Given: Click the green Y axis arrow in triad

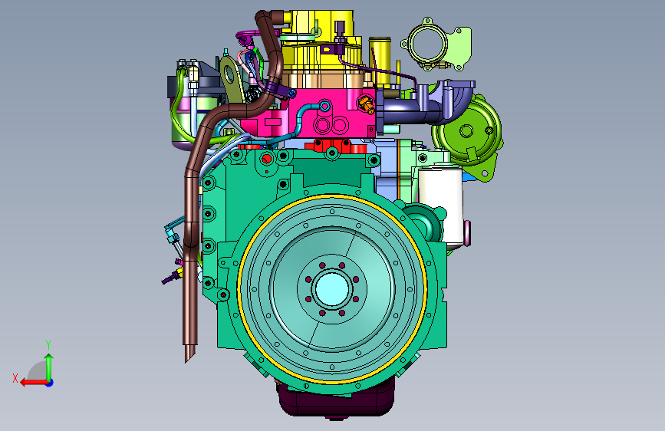Looking at the screenshot, I should (x=49, y=367).
